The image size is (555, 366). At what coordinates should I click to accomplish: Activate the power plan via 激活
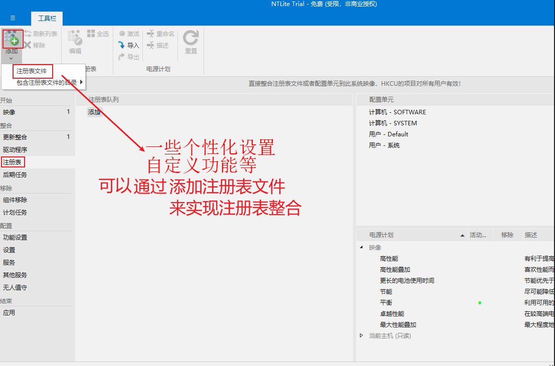129,34
